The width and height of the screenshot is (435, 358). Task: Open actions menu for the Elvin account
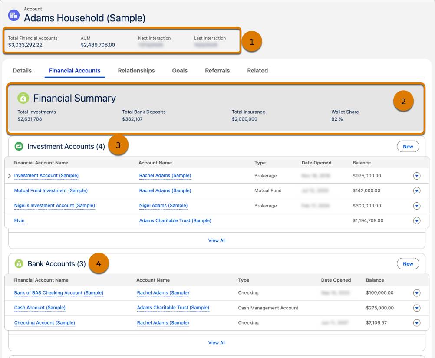[416, 220]
